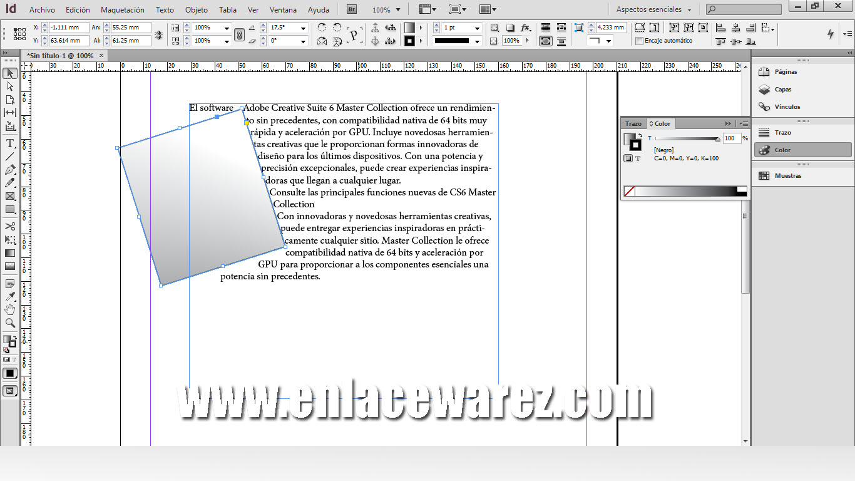855x481 pixels.
Task: Select the Eyedropper tool
Action: click(x=10, y=297)
